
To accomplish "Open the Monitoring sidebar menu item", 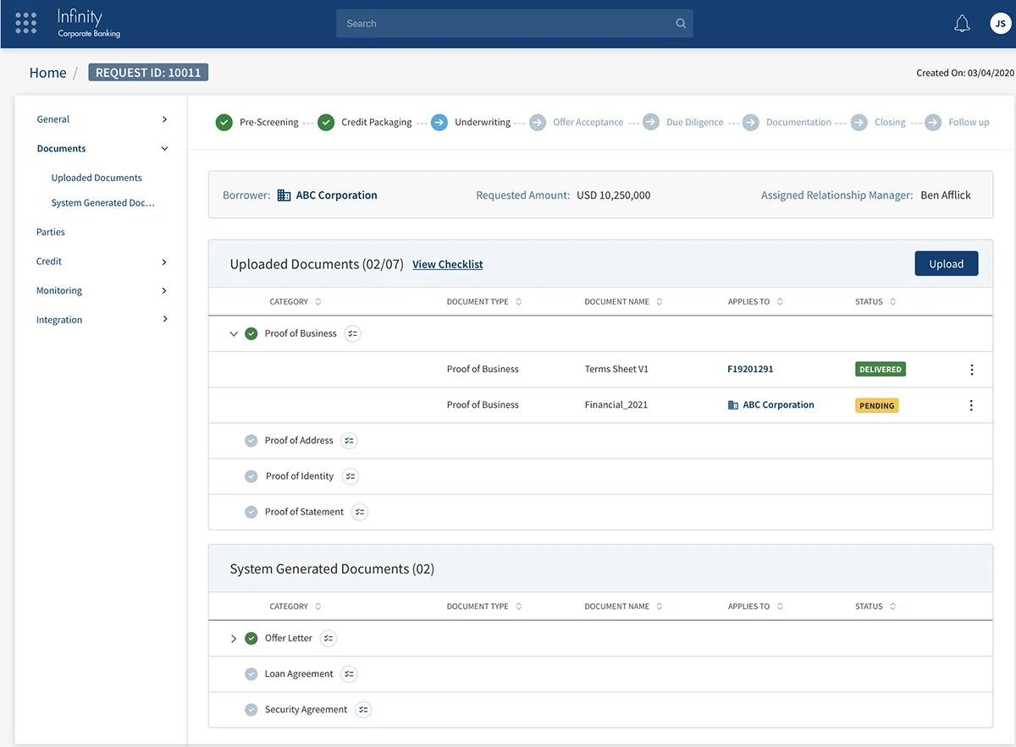I will pyautogui.click(x=59, y=290).
